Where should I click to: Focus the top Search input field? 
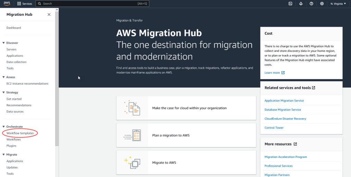pyautogui.click(x=92, y=3)
